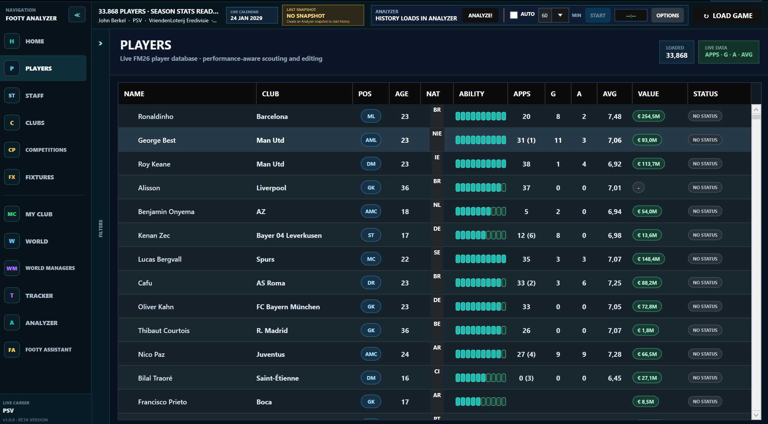
Task: Go to Staff in navigation
Action: pos(43,96)
